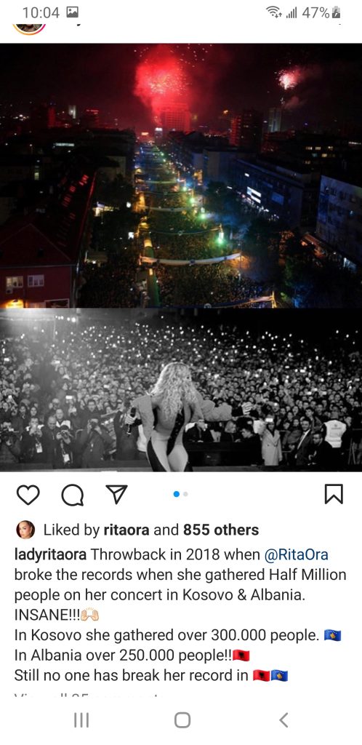Tap the fireworks city street photo

[181, 176]
